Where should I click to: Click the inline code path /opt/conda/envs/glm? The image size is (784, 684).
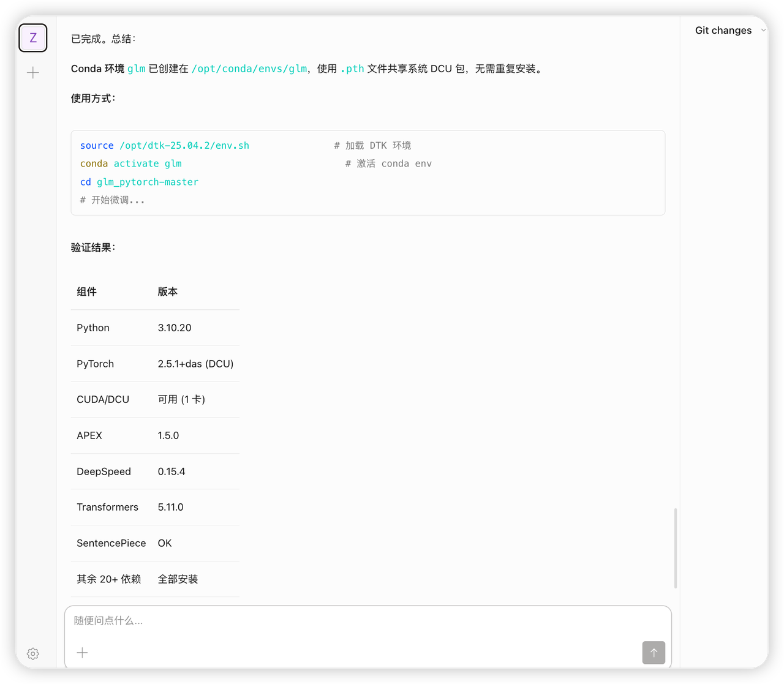pyautogui.click(x=249, y=69)
